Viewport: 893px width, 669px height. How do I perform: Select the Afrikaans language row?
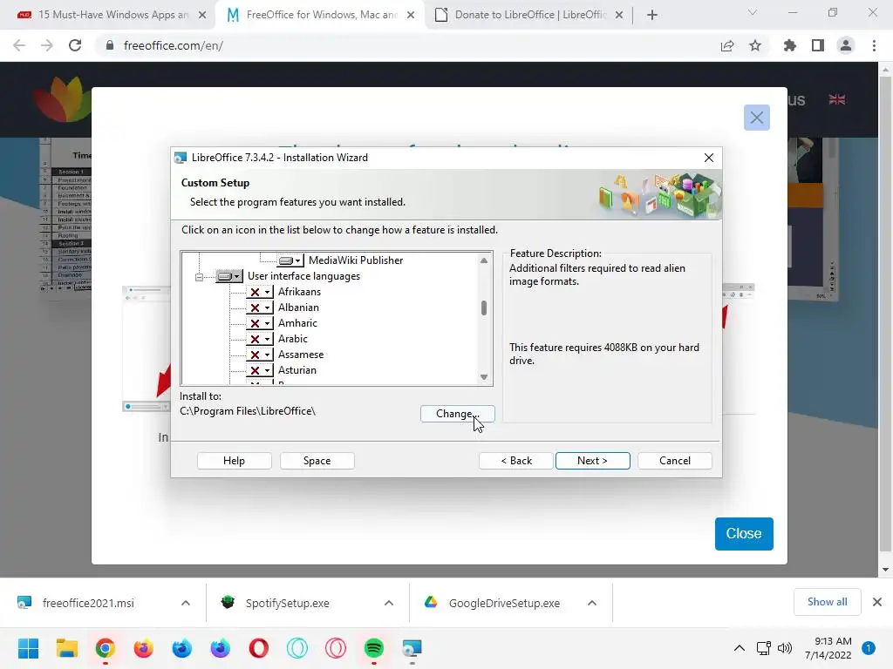[300, 292]
